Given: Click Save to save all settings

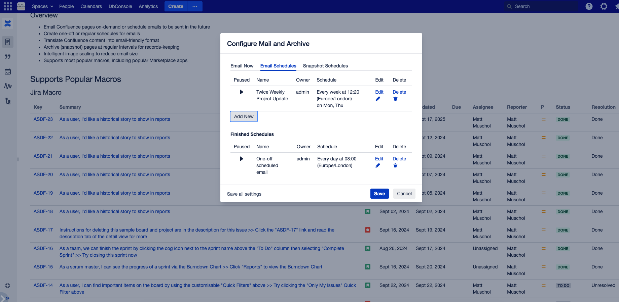Looking at the screenshot, I should [379, 194].
